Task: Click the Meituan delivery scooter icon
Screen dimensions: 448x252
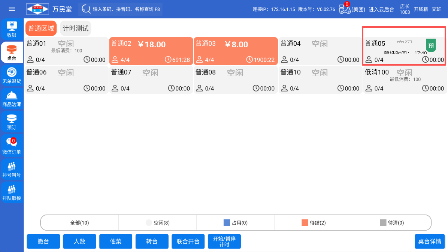Action: pos(344,9)
